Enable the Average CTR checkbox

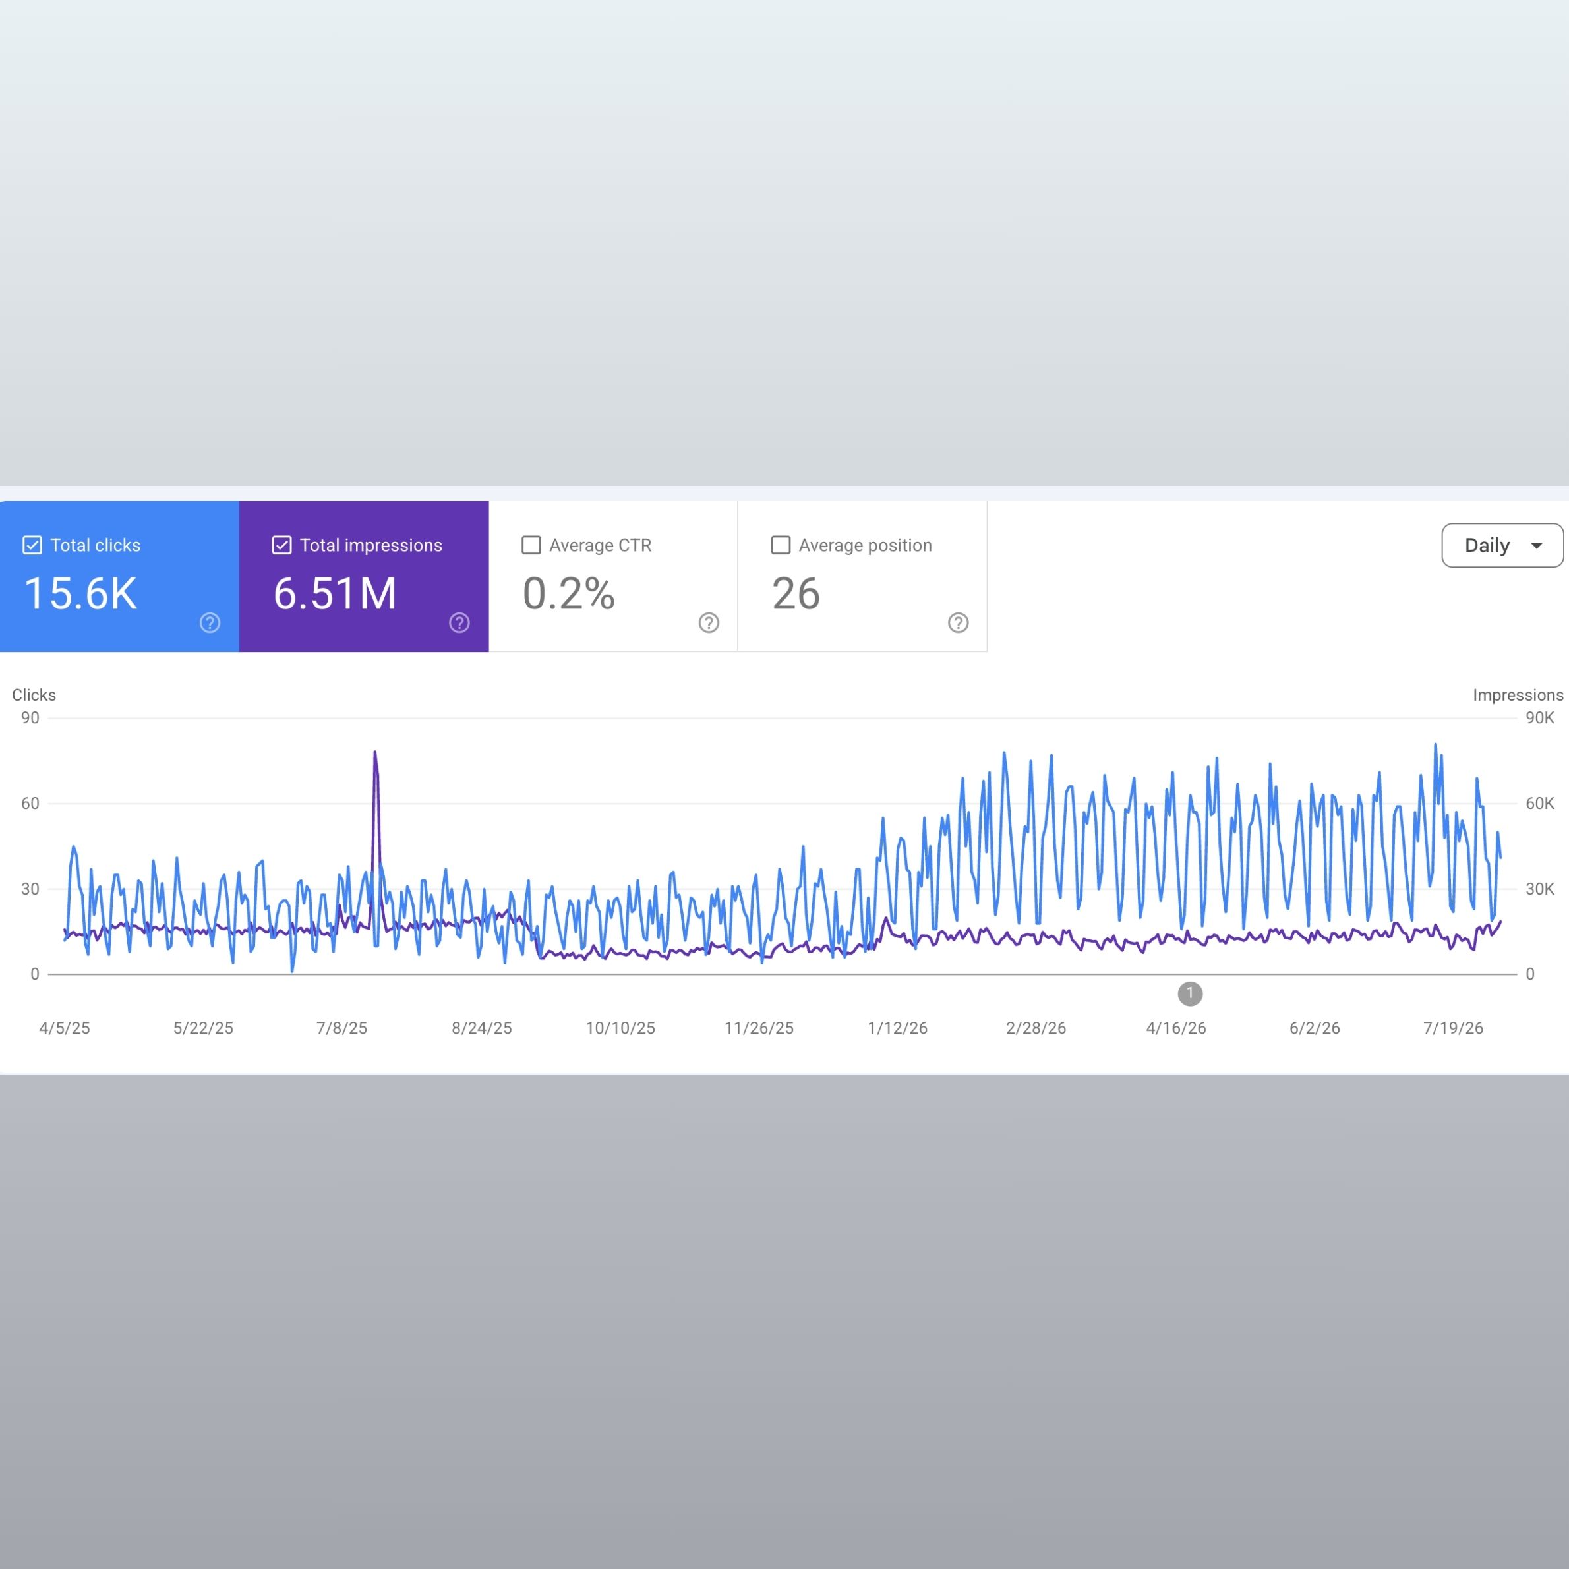pos(531,545)
